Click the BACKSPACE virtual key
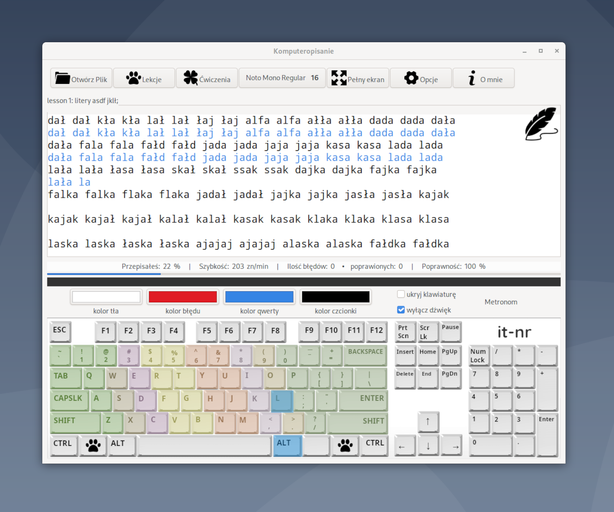 (x=366, y=355)
